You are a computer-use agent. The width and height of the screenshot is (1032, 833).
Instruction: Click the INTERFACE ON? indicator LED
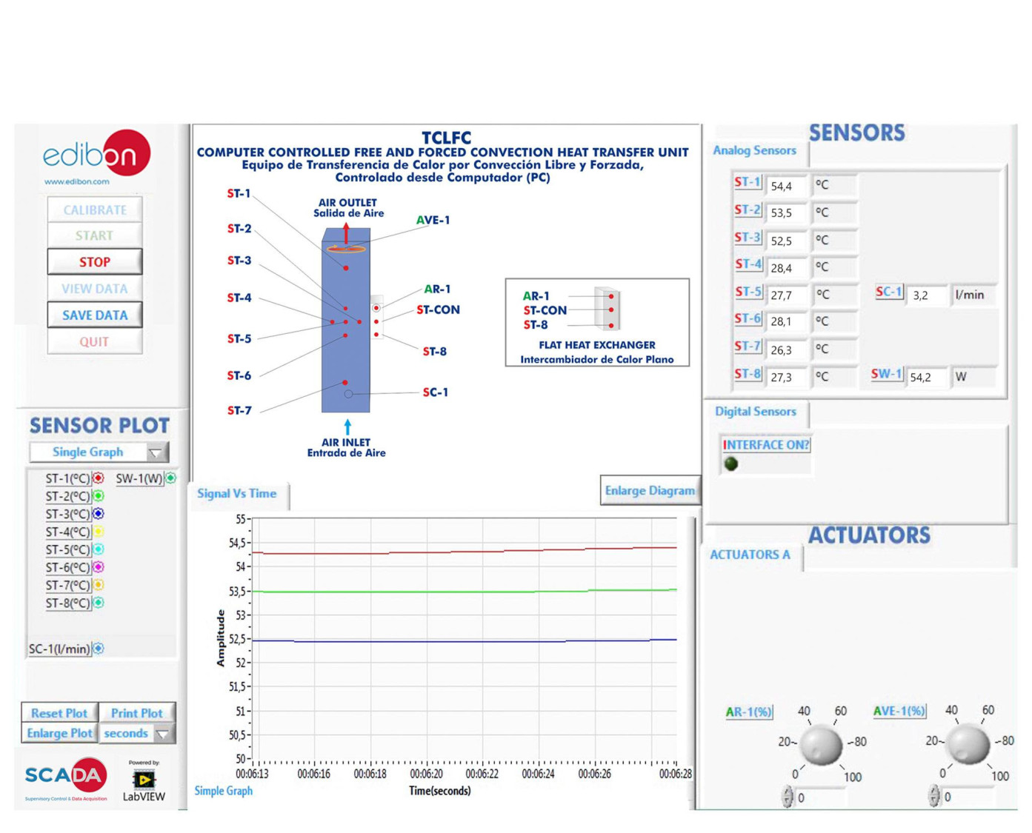pyautogui.click(x=731, y=464)
